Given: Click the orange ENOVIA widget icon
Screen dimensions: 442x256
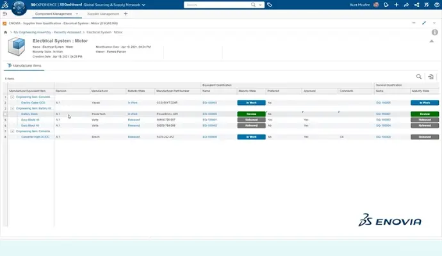Looking at the screenshot, I should [4, 24].
